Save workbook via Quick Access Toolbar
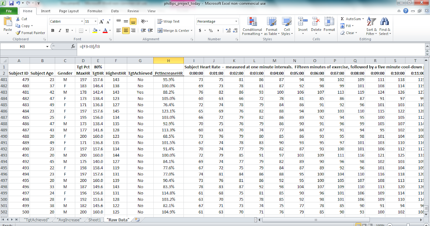430x226 pixels. 12,3
